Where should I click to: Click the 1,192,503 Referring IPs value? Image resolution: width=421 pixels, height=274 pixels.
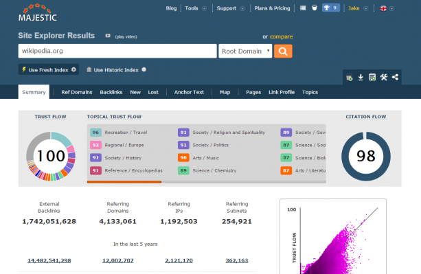[x=179, y=221]
